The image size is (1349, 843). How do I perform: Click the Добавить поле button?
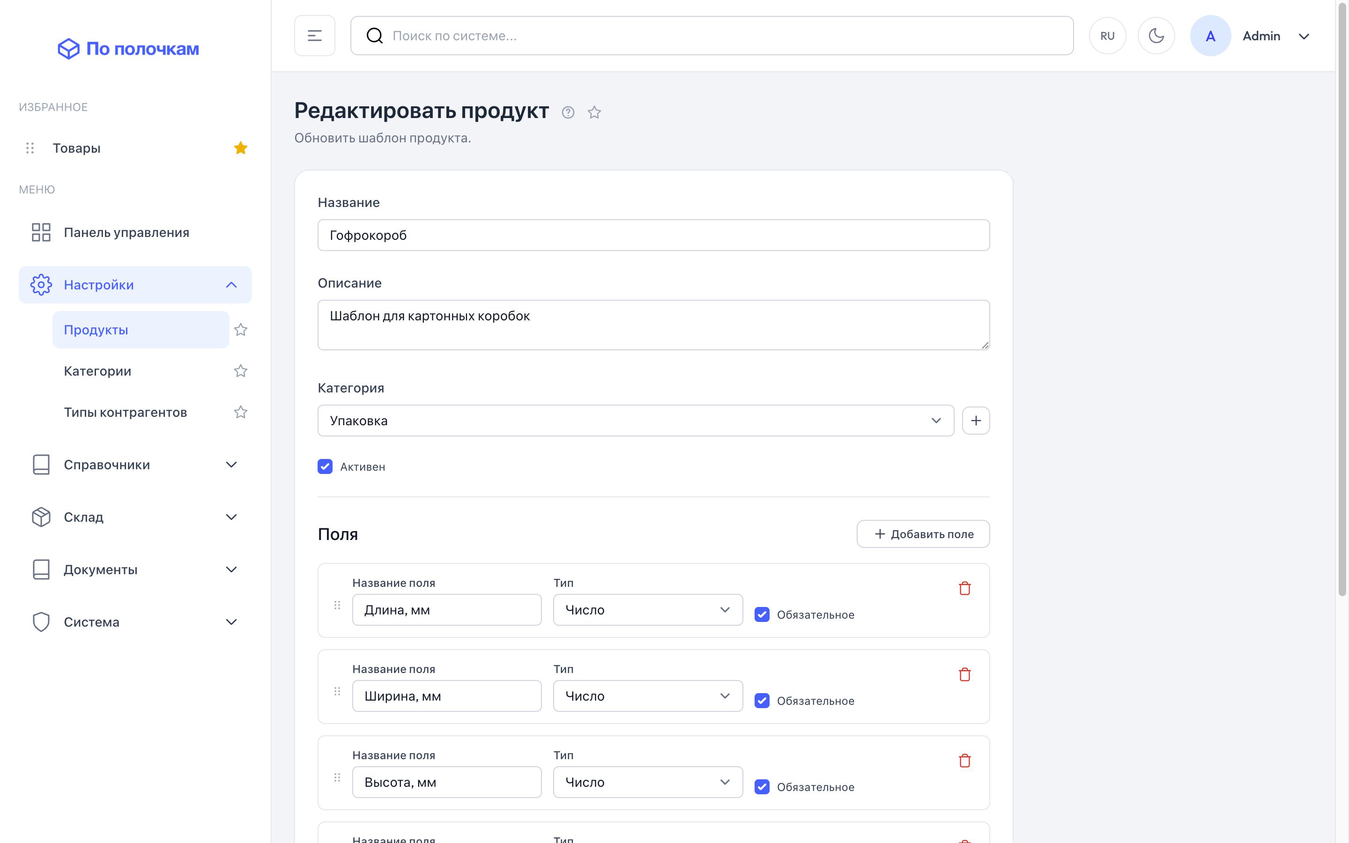click(x=923, y=534)
